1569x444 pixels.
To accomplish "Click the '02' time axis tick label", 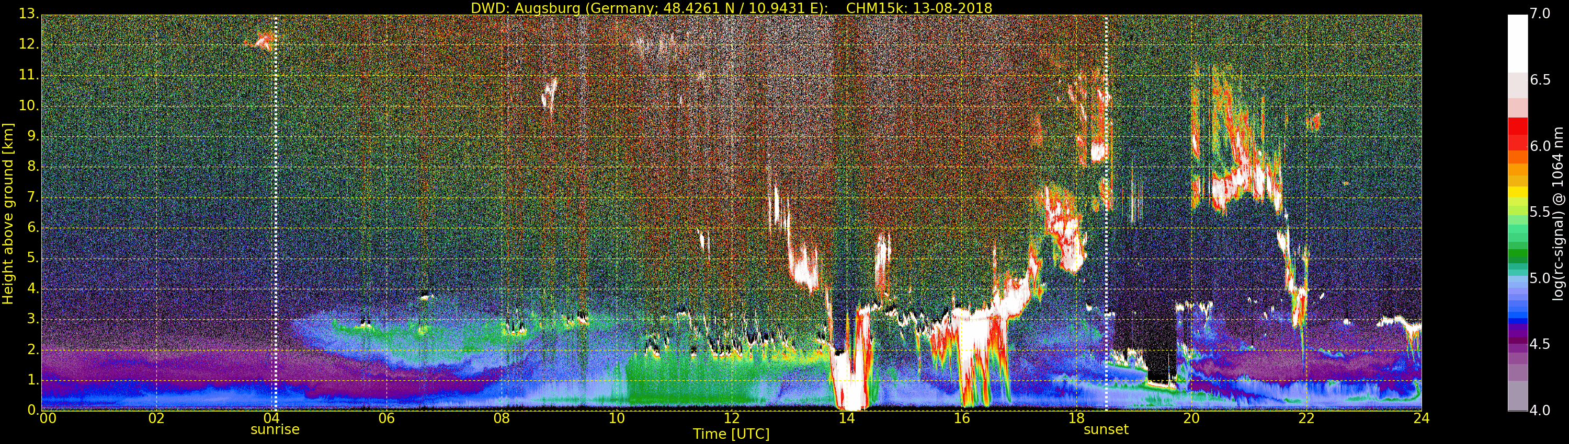I will tap(156, 418).
